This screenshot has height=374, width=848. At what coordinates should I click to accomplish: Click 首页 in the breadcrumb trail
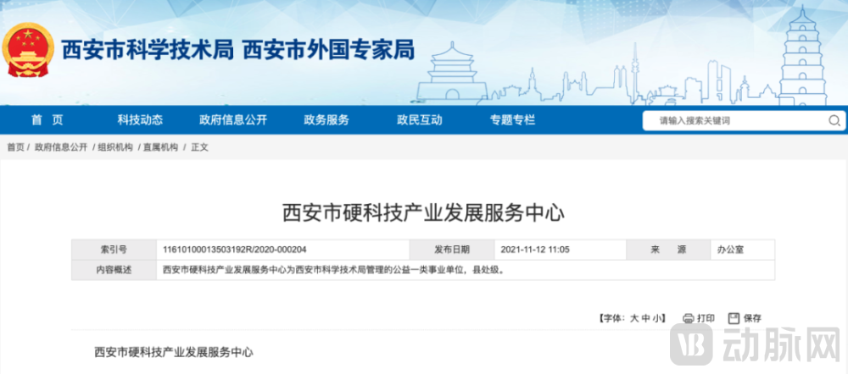[16, 147]
